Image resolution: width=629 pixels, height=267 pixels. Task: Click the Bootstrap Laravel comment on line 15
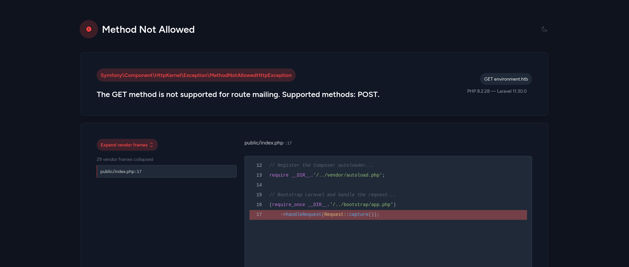click(x=332, y=195)
